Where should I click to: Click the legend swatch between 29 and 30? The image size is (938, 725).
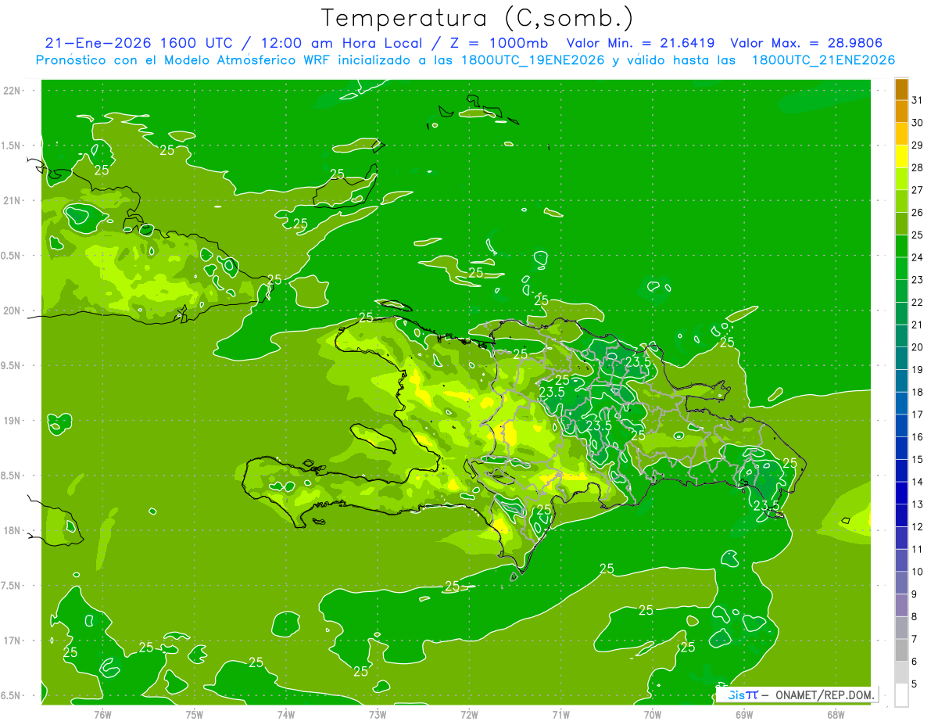click(x=901, y=135)
